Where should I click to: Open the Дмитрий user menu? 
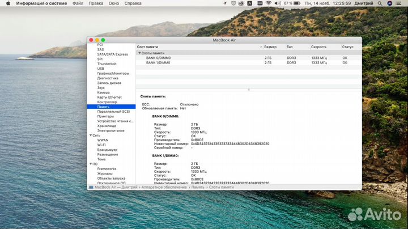(x=363, y=3)
